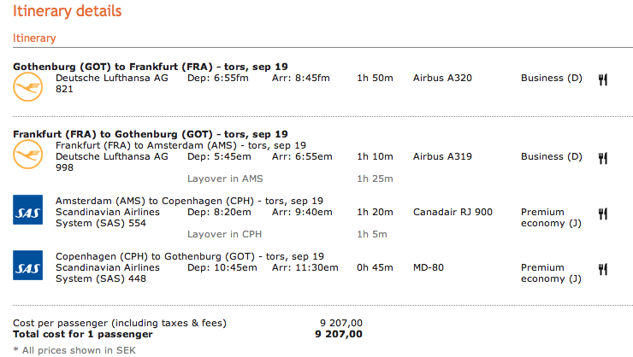Click the meal icon on the MD-80 row
The width and height of the screenshot is (633, 357).
coord(603,269)
